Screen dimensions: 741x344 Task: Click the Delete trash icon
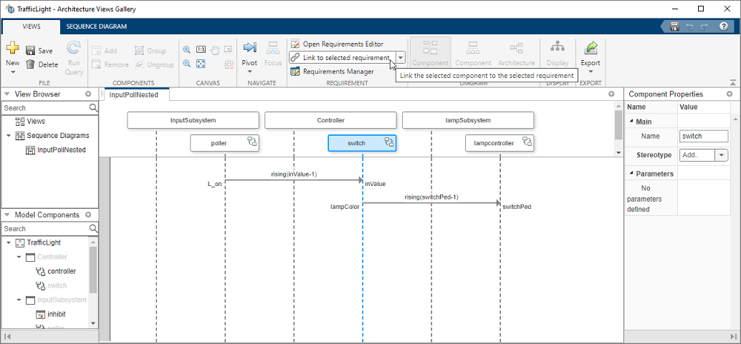point(31,64)
